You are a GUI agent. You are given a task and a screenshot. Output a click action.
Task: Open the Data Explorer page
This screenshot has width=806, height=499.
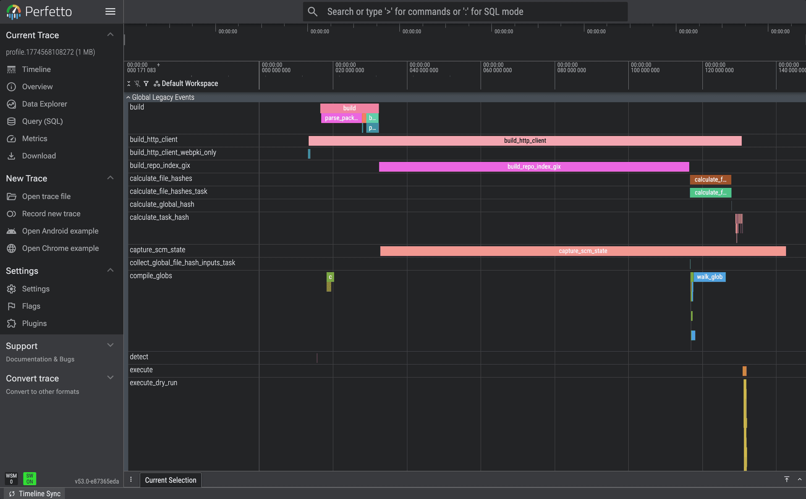[x=44, y=104]
